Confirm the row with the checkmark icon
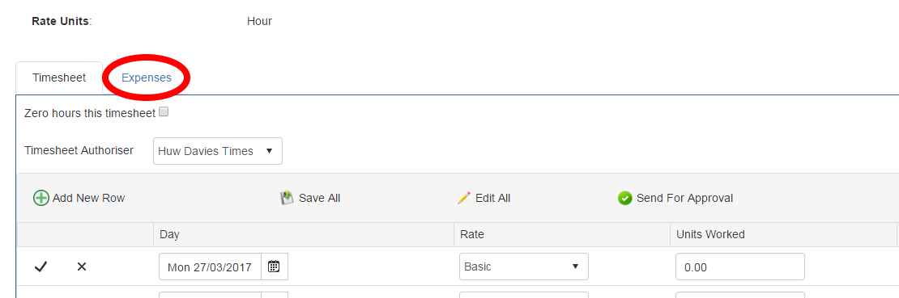 coord(40,267)
